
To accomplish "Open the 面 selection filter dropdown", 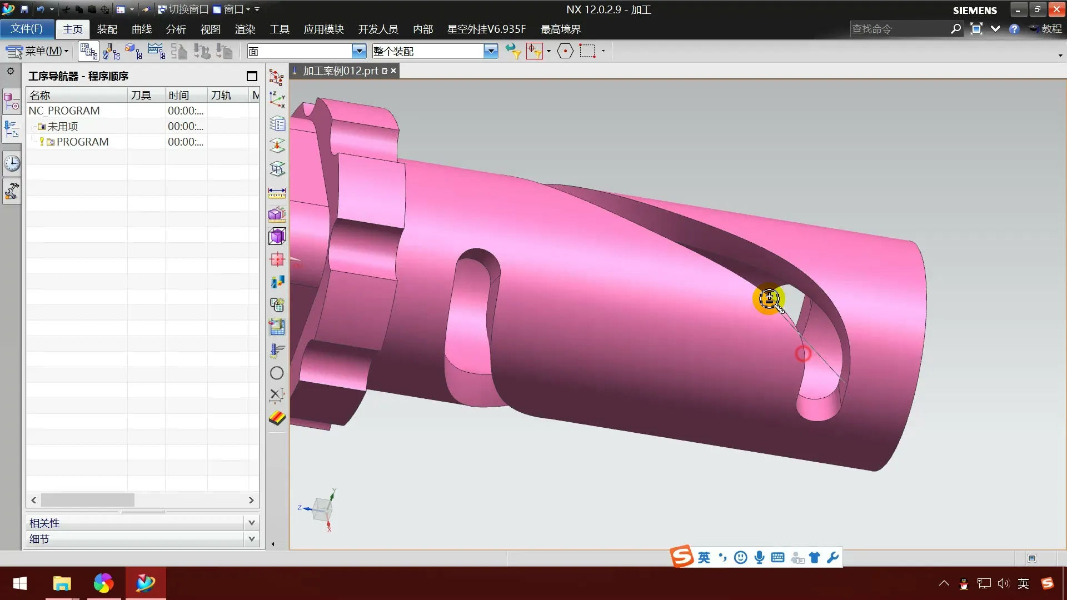I will tap(359, 51).
